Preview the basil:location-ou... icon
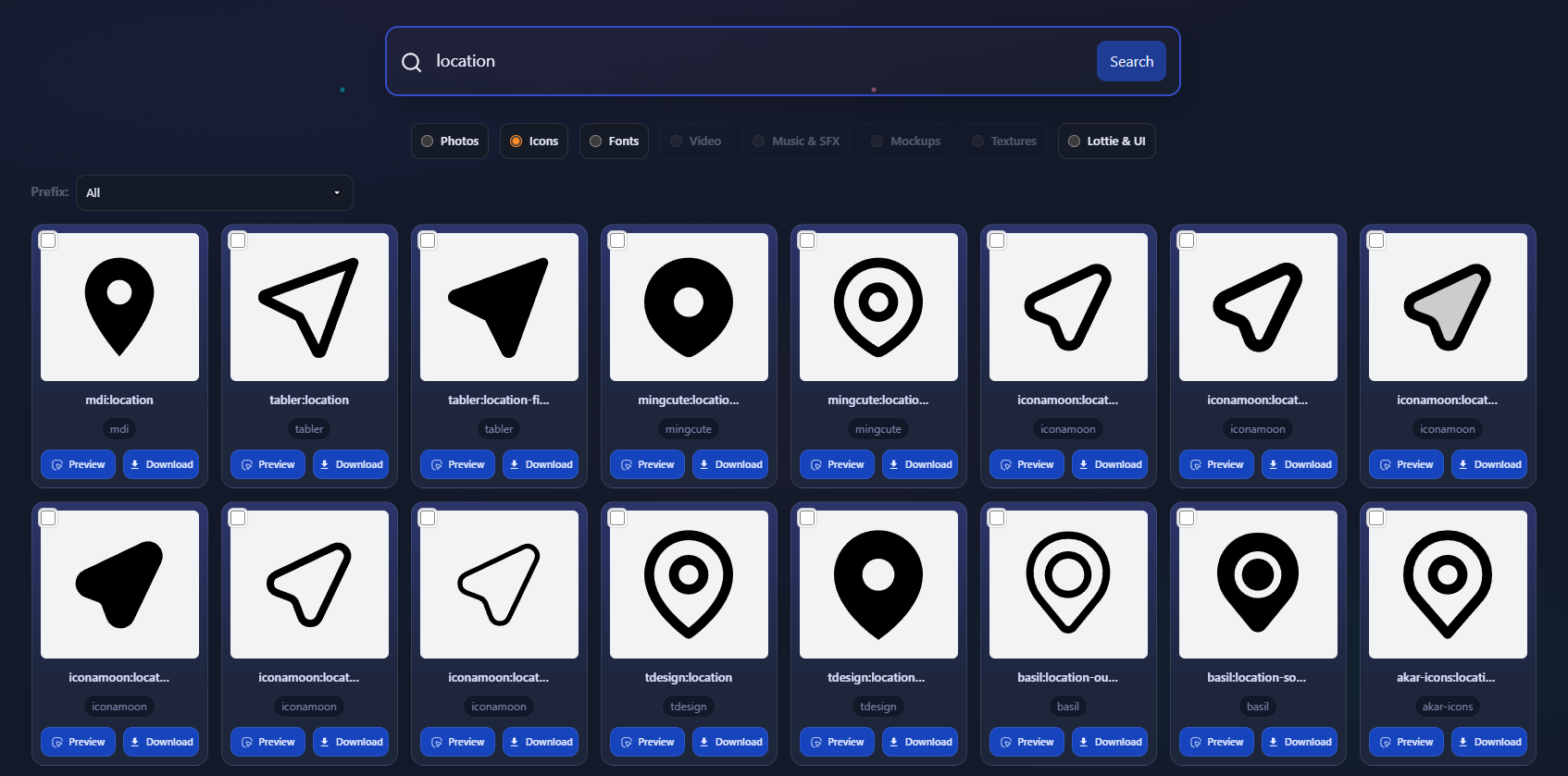 pos(1027,742)
